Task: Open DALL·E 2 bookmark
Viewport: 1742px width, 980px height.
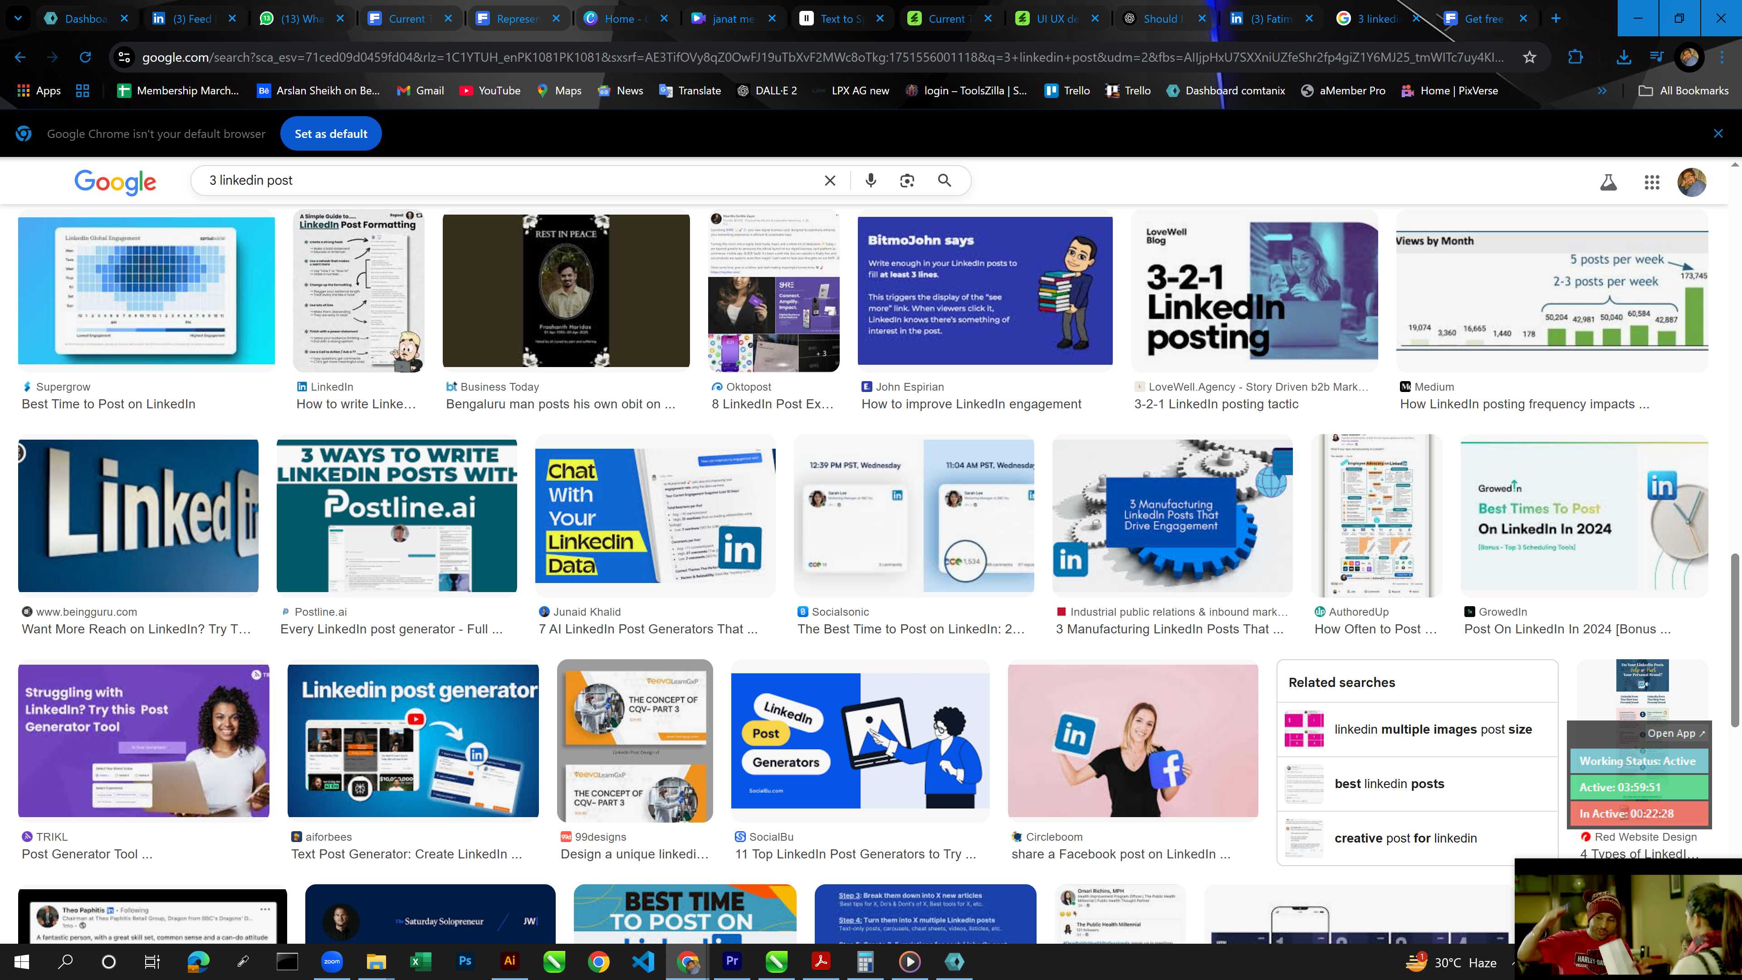Action: tap(767, 91)
